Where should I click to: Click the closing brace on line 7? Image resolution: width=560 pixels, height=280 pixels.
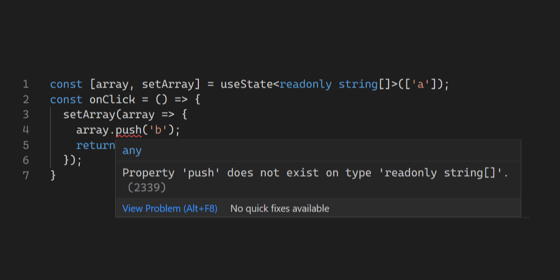tap(53, 175)
